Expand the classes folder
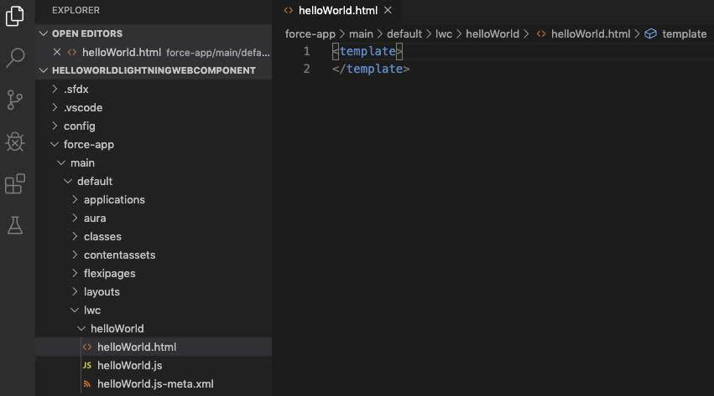The height and width of the screenshot is (396, 714). [x=76, y=236]
